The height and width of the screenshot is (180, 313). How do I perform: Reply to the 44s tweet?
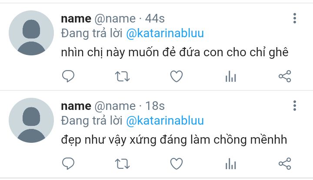pos(68,76)
